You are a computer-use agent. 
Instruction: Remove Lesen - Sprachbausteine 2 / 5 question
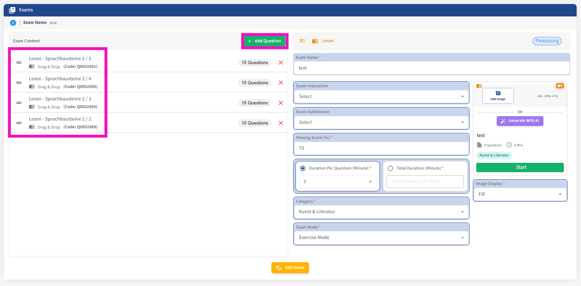[281, 63]
